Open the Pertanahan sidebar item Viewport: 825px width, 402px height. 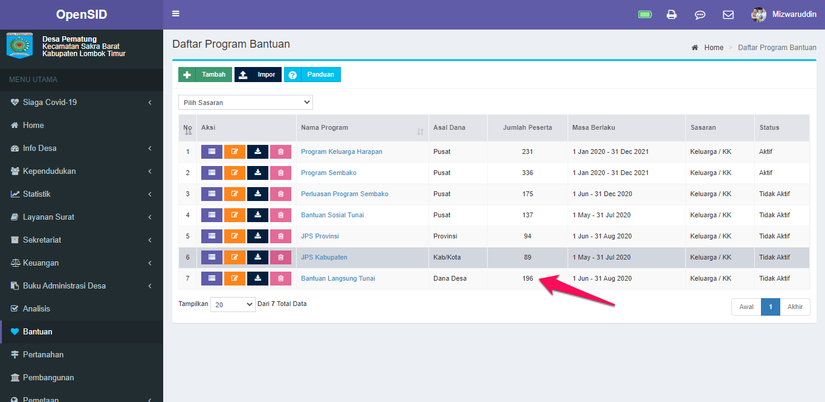click(x=82, y=354)
